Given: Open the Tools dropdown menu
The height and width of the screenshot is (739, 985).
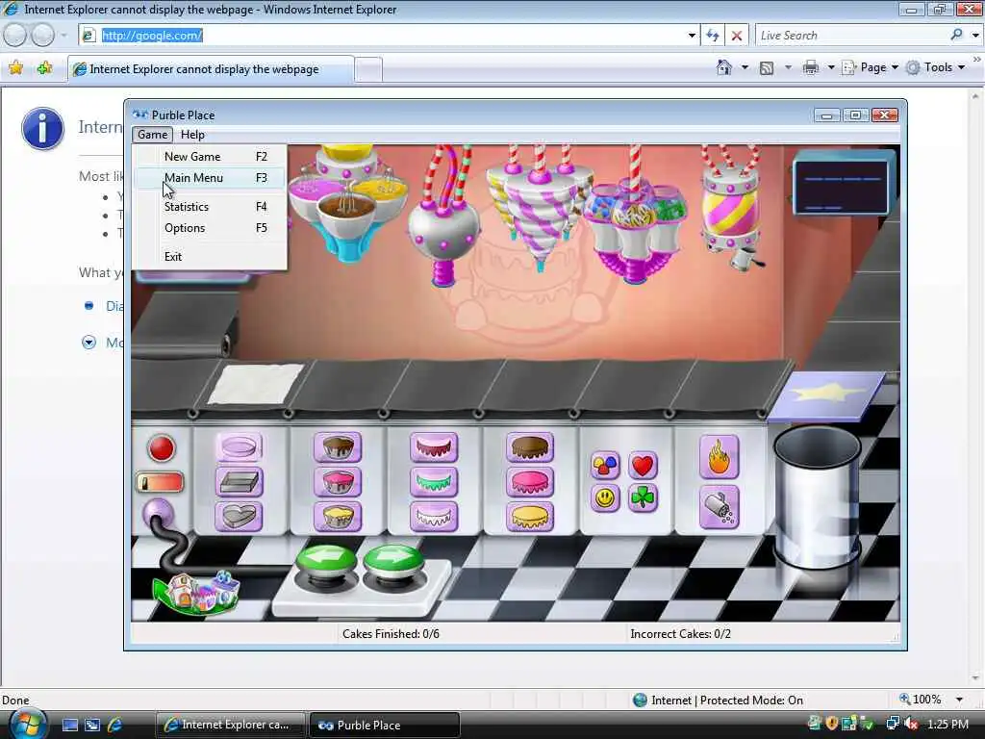Looking at the screenshot, I should 935,67.
